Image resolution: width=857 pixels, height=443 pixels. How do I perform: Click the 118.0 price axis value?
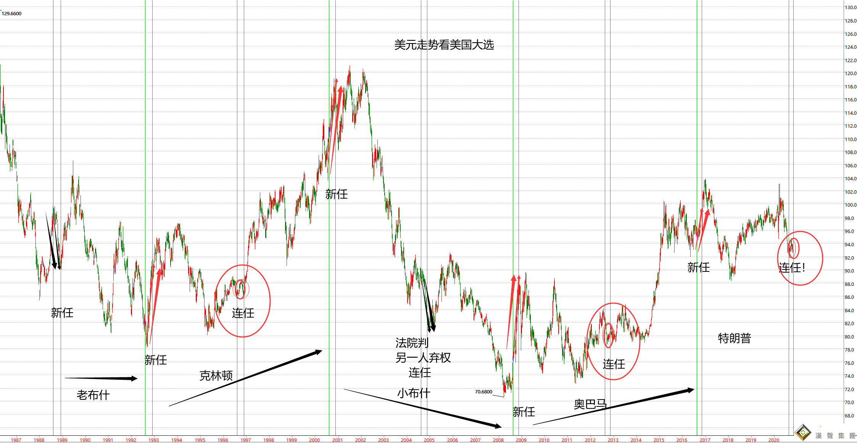tap(851, 87)
